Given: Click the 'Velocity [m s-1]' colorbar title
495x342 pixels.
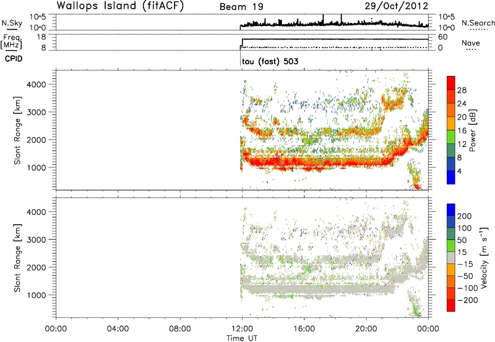Looking at the screenshot, I should pos(484,258).
